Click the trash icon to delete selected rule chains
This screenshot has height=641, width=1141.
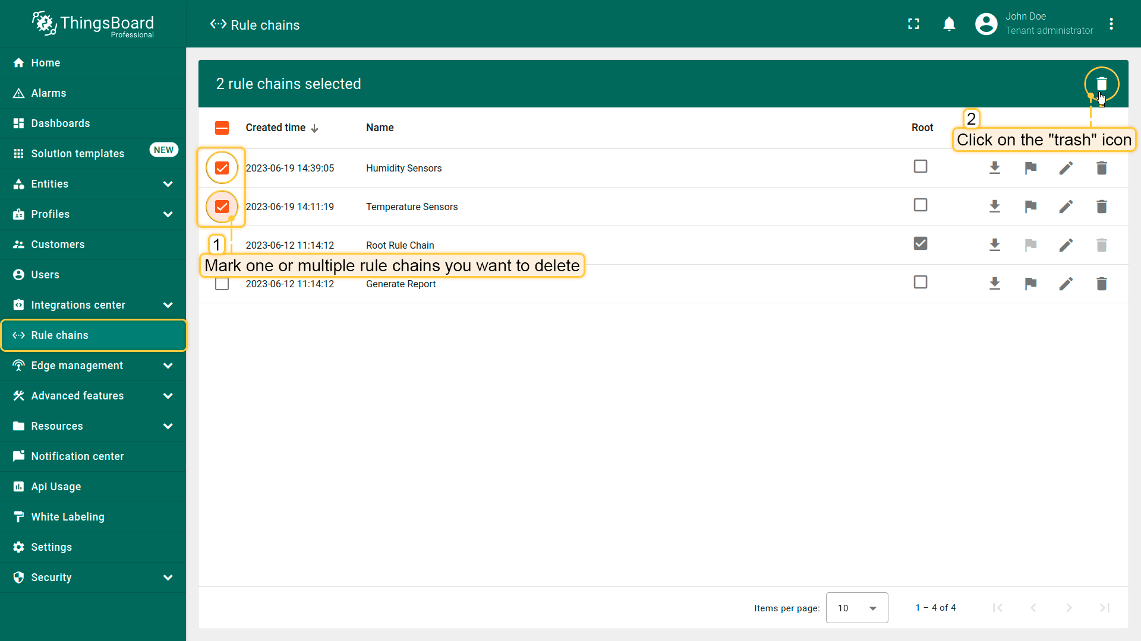(x=1101, y=84)
